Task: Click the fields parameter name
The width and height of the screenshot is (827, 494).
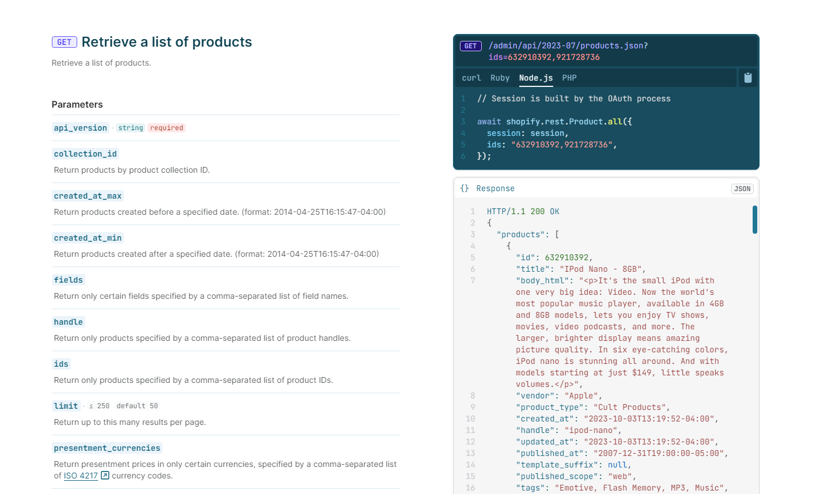Action: coord(68,280)
